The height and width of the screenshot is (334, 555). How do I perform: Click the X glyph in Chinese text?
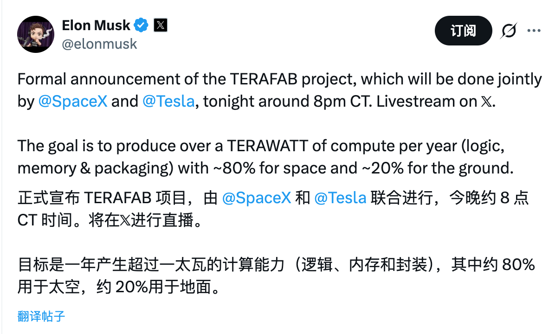(125, 221)
